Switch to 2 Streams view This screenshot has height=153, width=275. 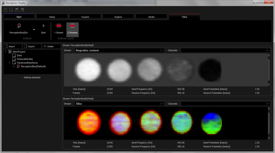click(72, 29)
